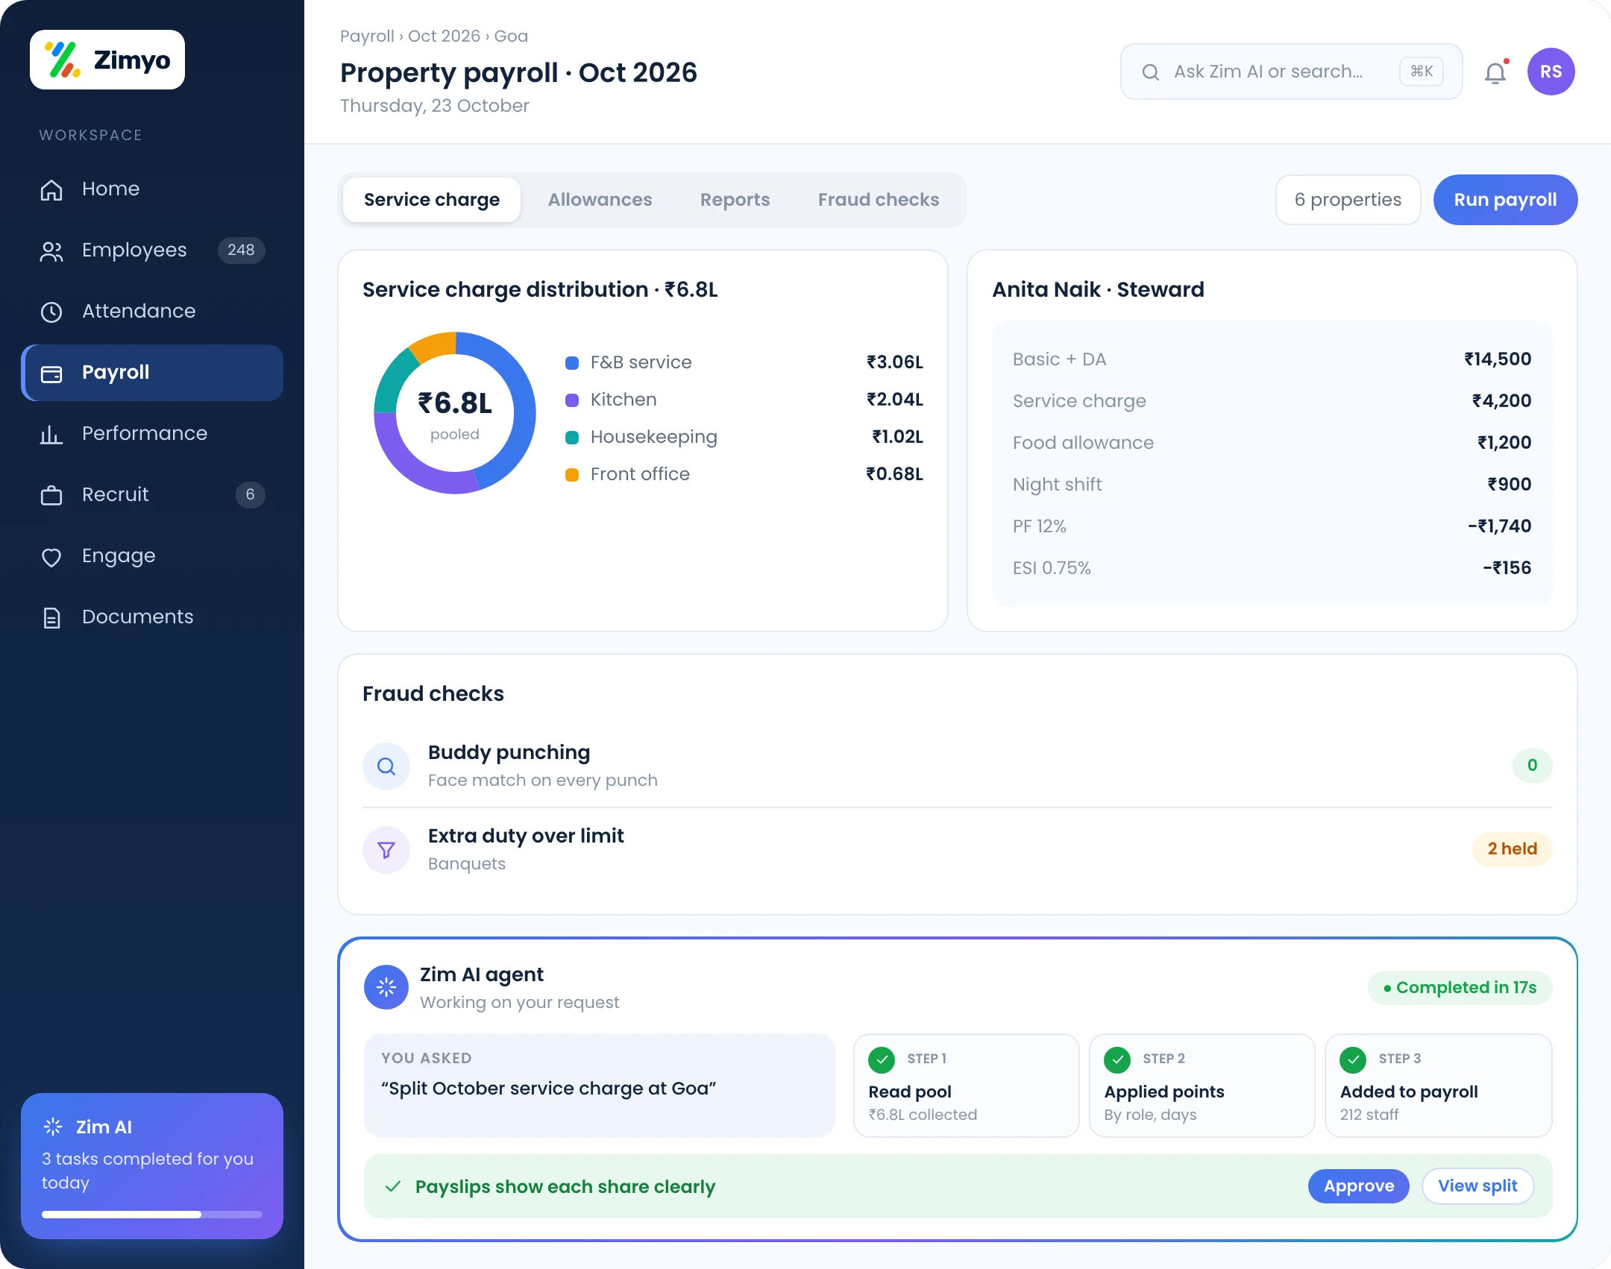
Task: Open the 6 properties selector
Action: [1348, 200]
